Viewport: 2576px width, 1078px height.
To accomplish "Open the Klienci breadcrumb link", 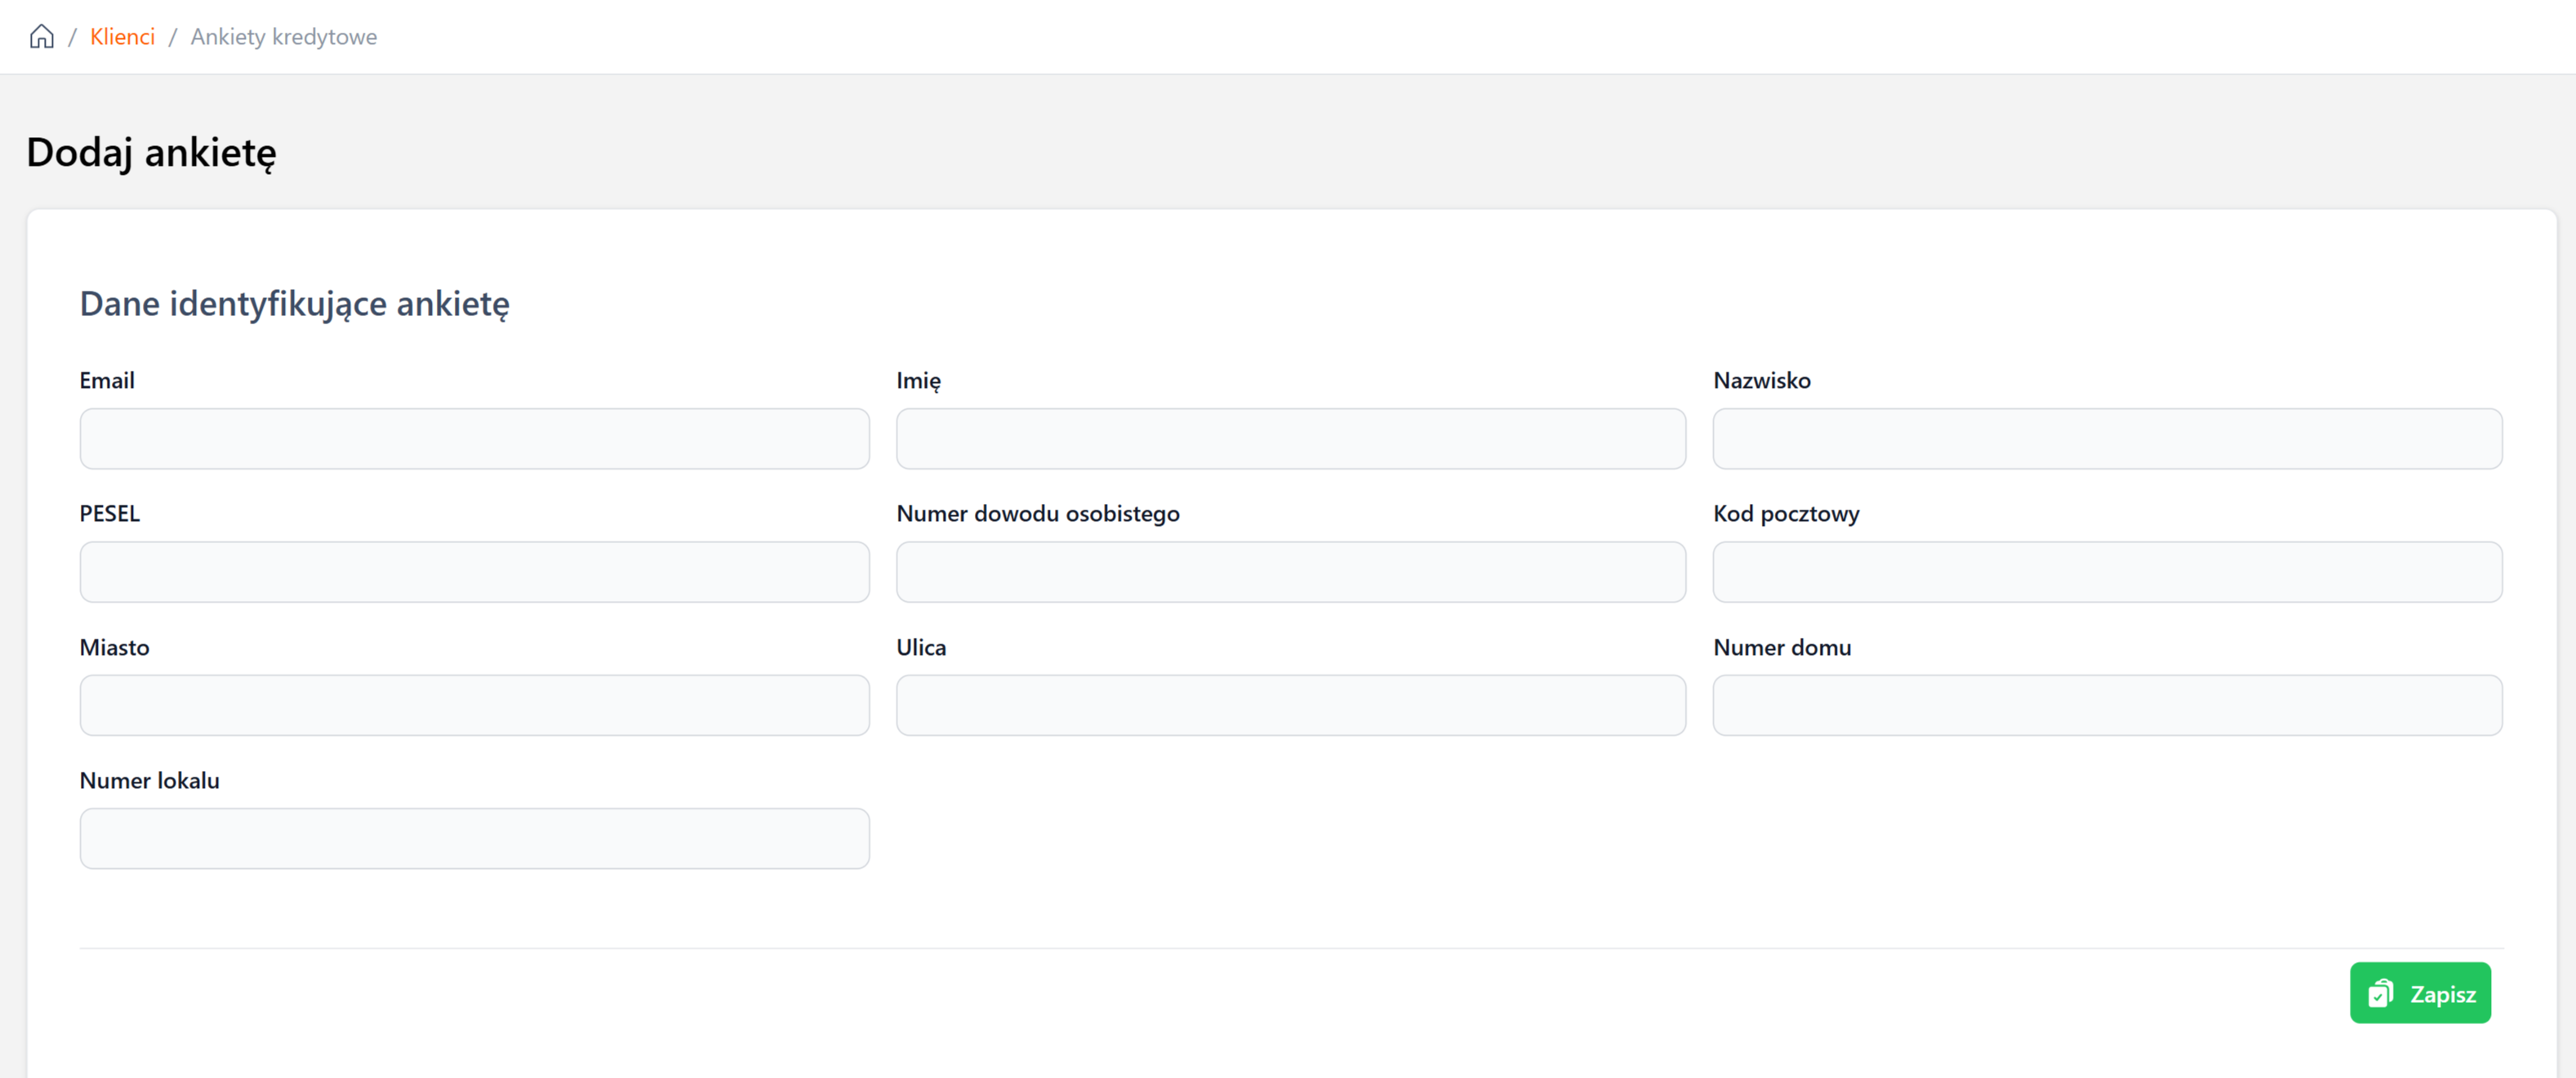I will click(x=122, y=37).
